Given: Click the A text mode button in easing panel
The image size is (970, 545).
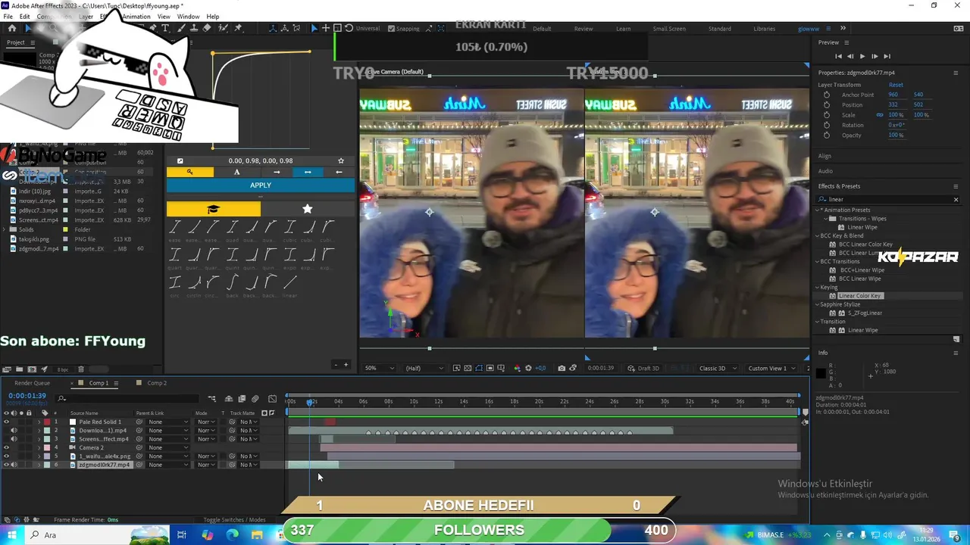Looking at the screenshot, I should click(x=236, y=172).
